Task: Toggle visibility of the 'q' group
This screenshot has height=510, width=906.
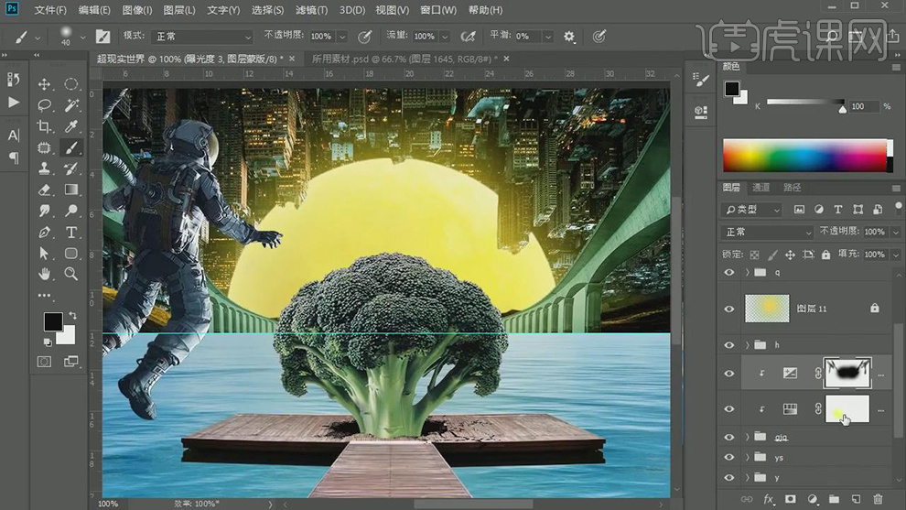Action: point(729,273)
